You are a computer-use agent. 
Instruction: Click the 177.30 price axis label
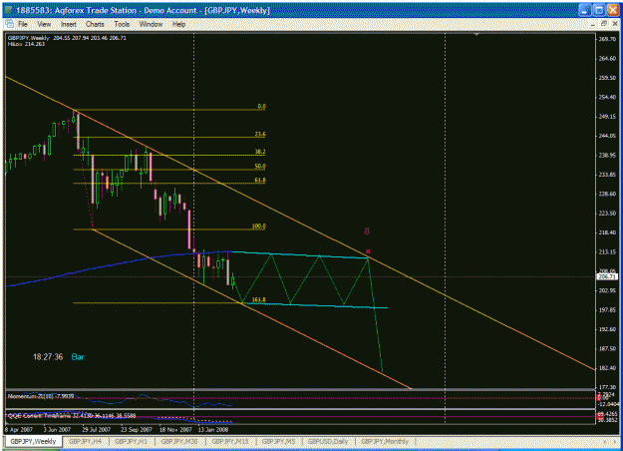click(607, 387)
